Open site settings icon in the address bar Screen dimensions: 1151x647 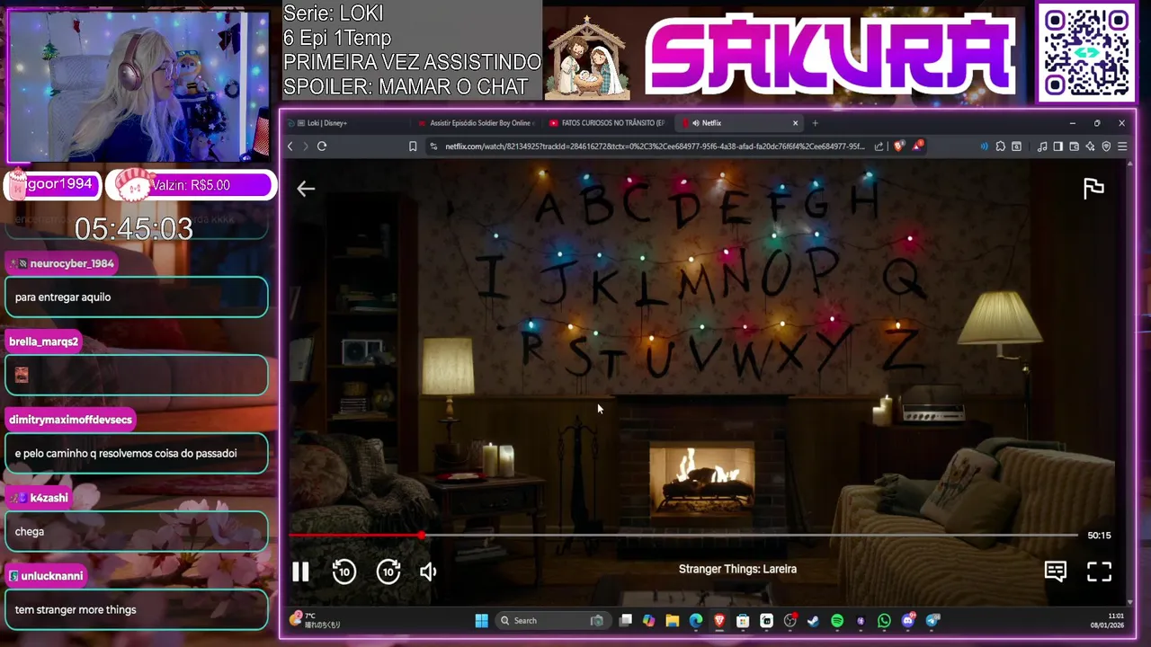click(x=433, y=146)
